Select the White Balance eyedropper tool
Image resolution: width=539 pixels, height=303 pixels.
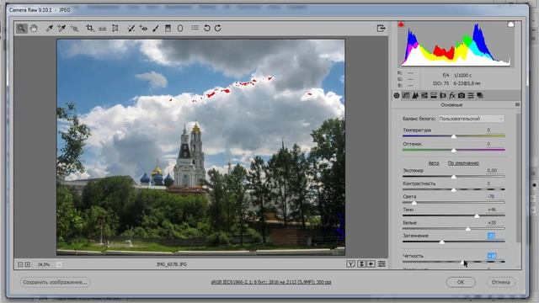point(49,28)
